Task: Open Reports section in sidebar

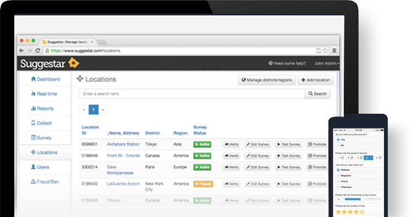Action: click(42, 108)
